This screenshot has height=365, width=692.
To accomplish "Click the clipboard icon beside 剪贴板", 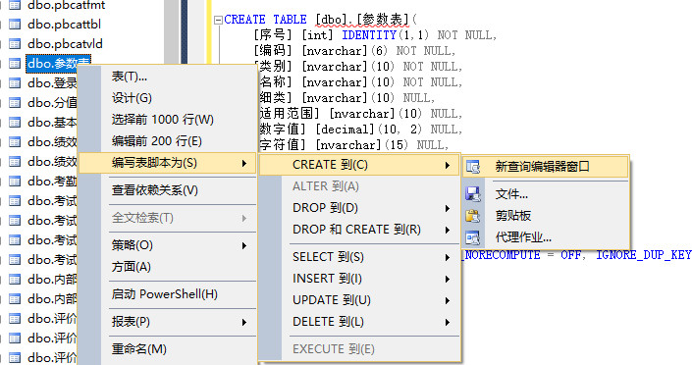I will point(473,216).
